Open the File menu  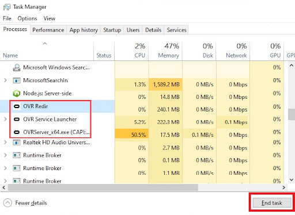7,18
